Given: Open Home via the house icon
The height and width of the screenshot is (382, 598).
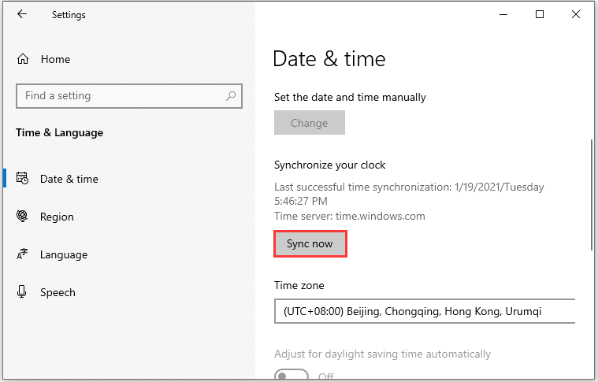Looking at the screenshot, I should 23,59.
